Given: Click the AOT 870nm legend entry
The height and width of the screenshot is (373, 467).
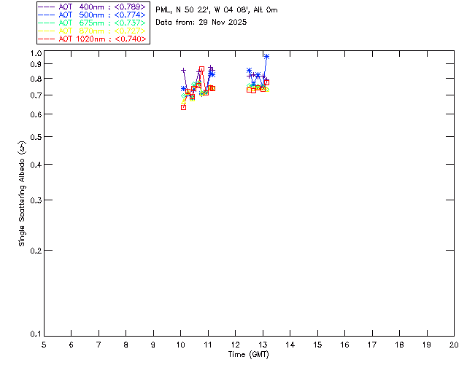Looking at the screenshot, I should [92, 31].
